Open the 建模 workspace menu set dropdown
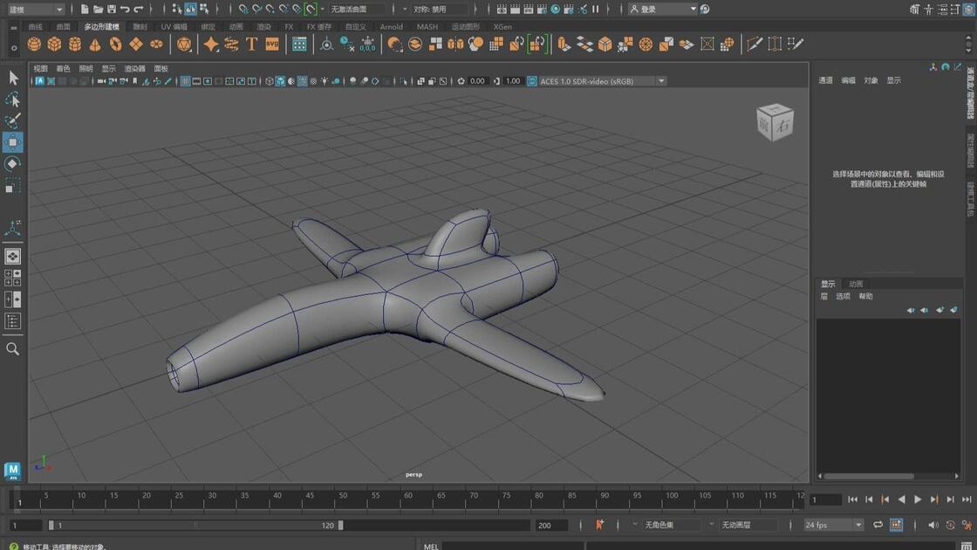Image resolution: width=977 pixels, height=550 pixels. point(36,10)
